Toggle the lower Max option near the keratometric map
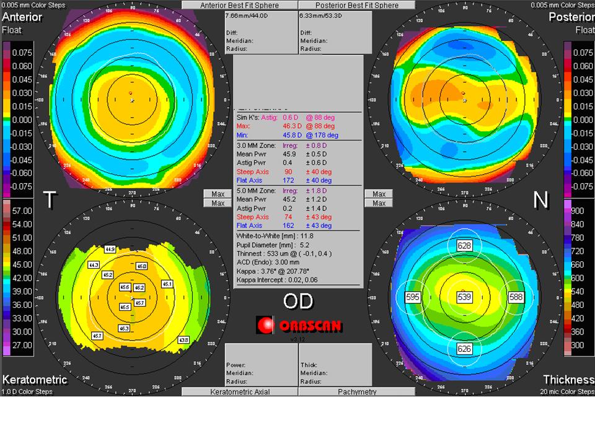The width and height of the screenshot is (595, 446). 217,203
